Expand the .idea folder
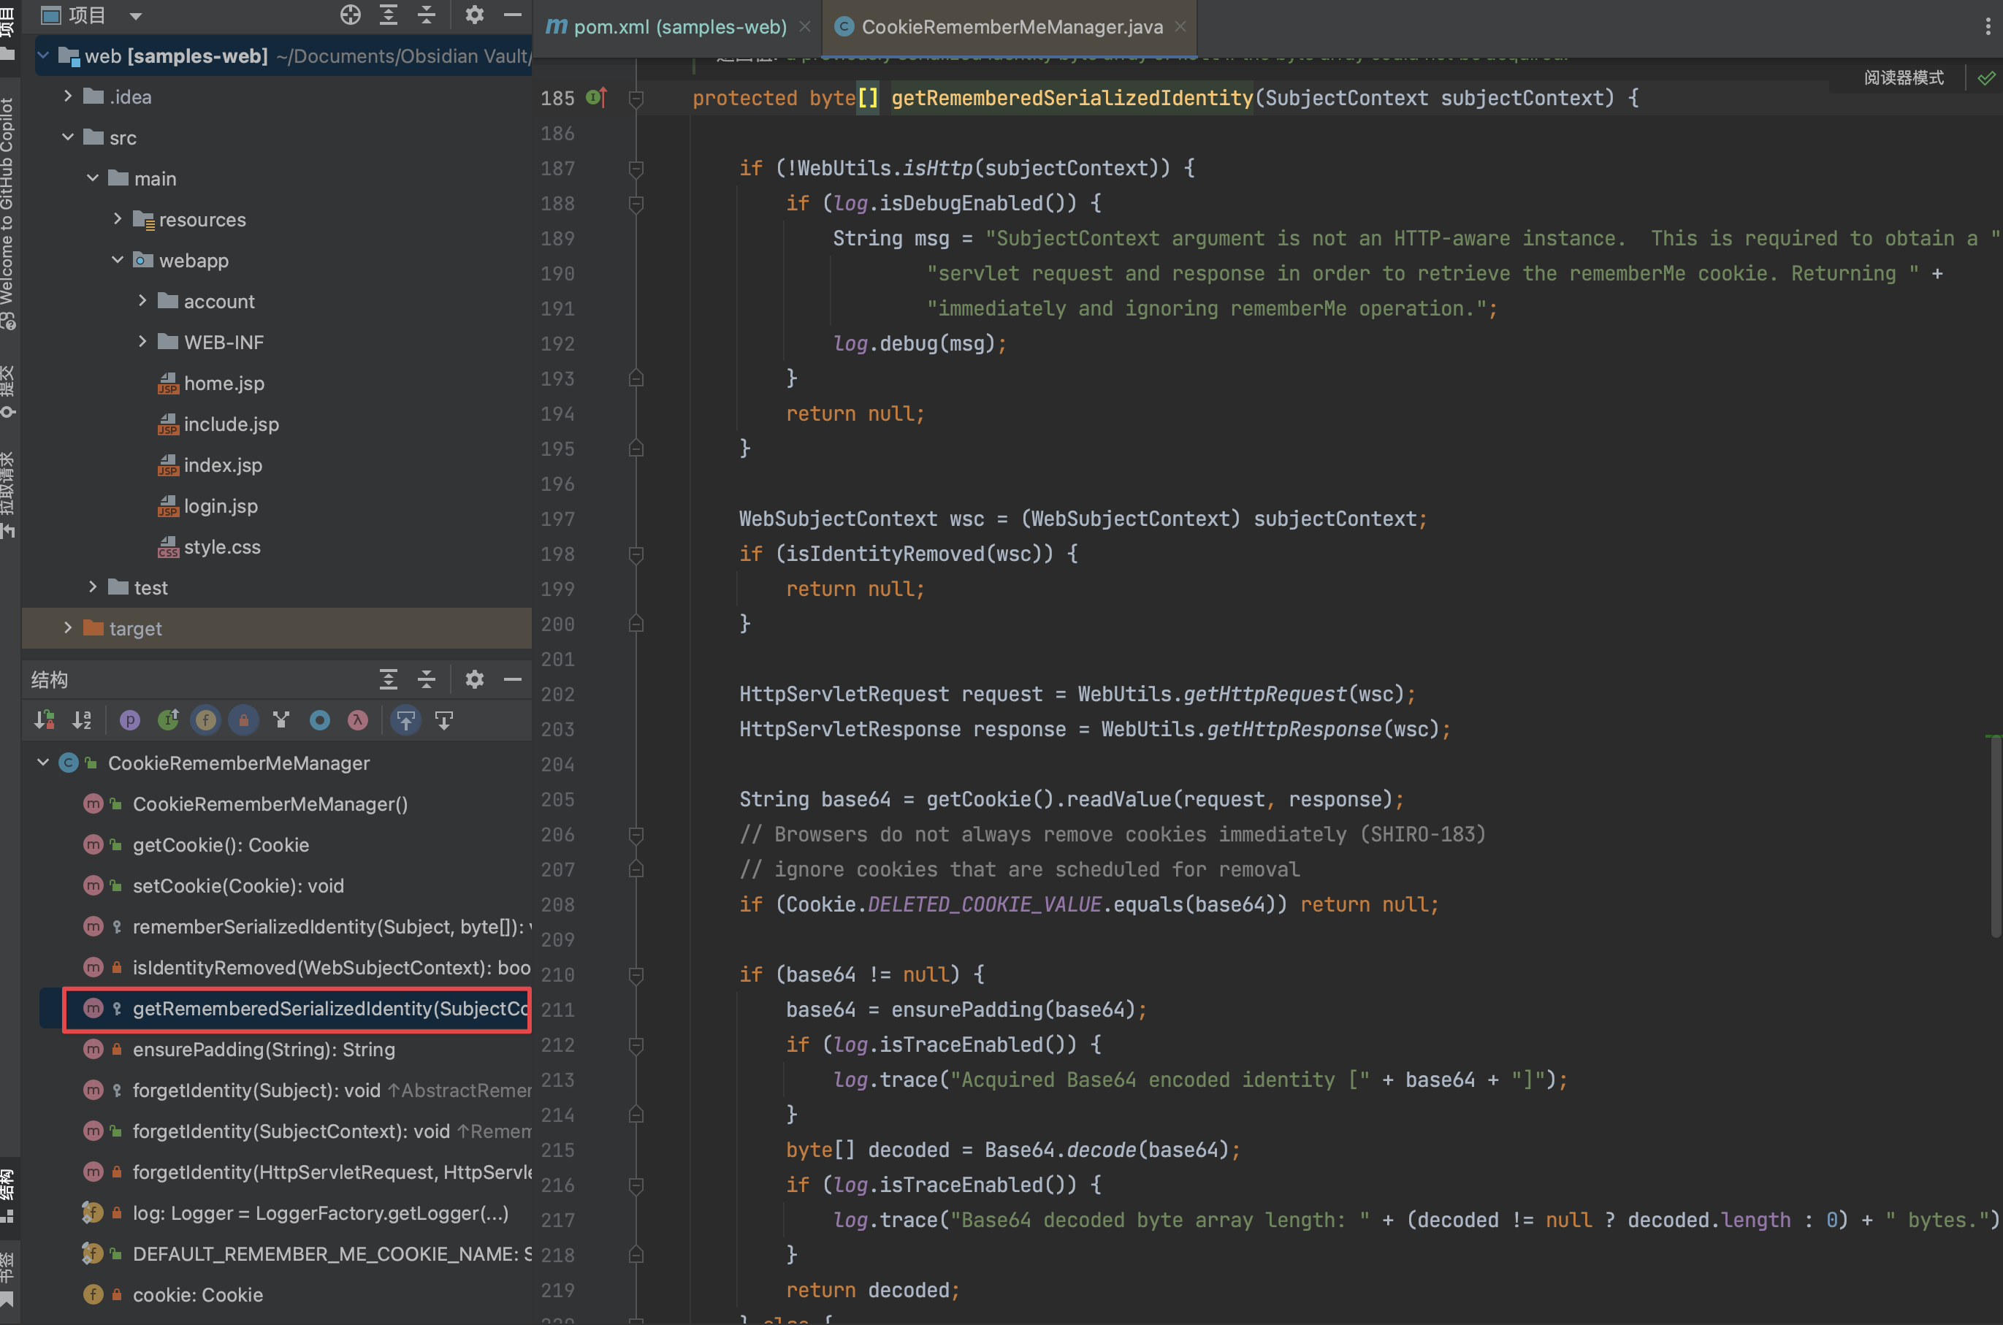Viewport: 2003px width, 1325px height. coord(68,96)
